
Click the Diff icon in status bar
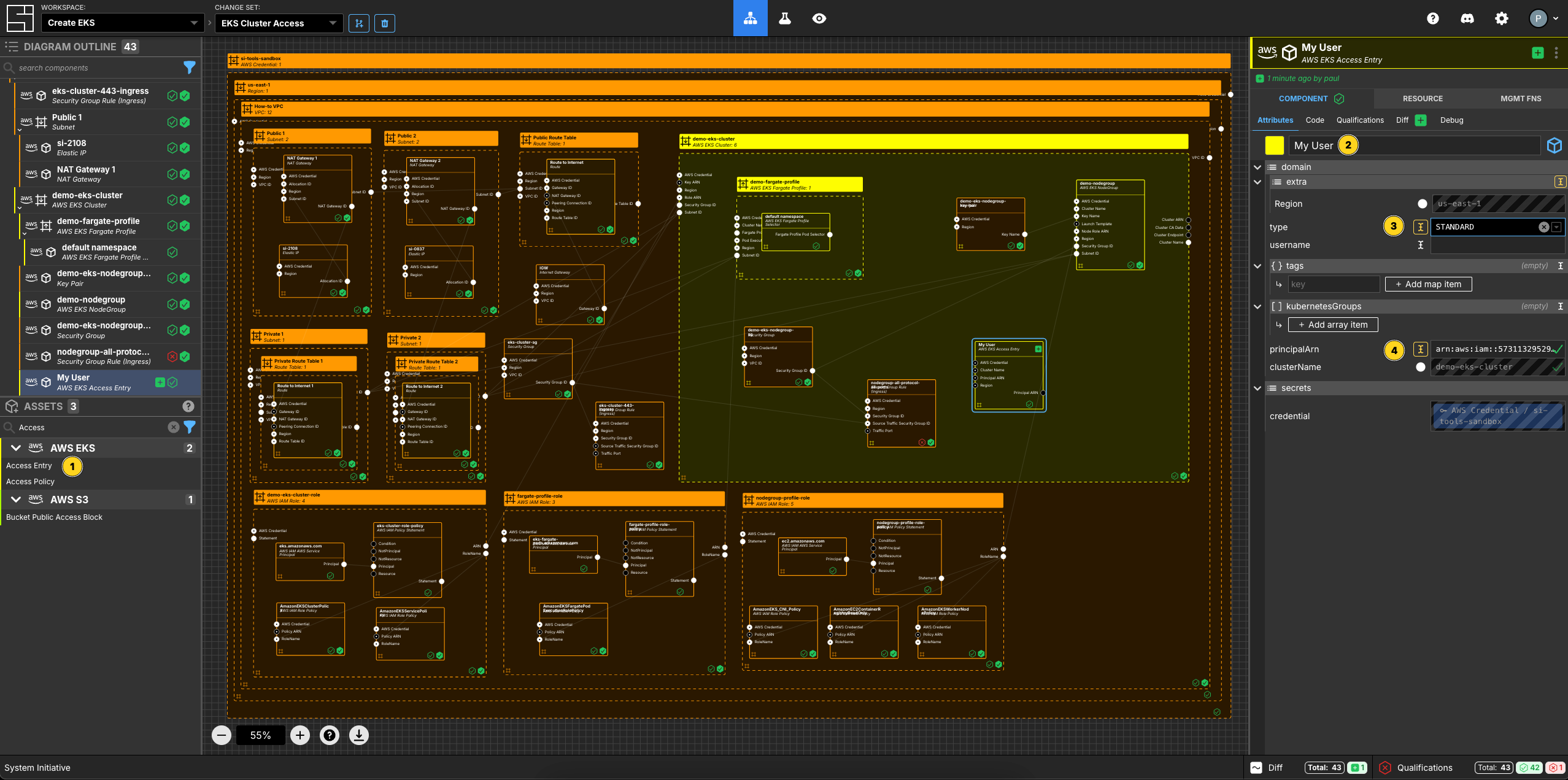pyautogui.click(x=1257, y=768)
